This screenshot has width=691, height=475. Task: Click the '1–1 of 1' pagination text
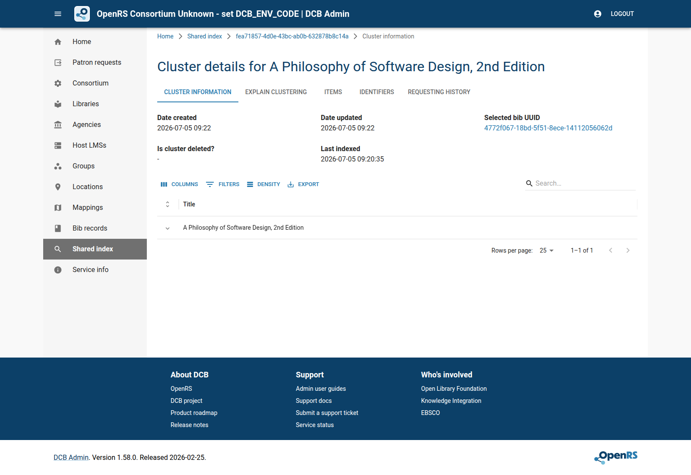[x=582, y=250]
